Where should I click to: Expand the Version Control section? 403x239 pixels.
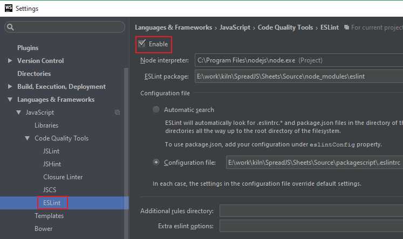pyautogui.click(x=10, y=60)
